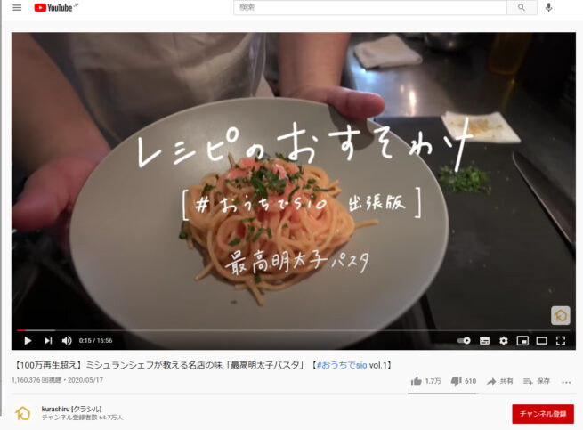Expand the three-dot more actions menu
This screenshot has height=430, width=583.
pos(566,382)
